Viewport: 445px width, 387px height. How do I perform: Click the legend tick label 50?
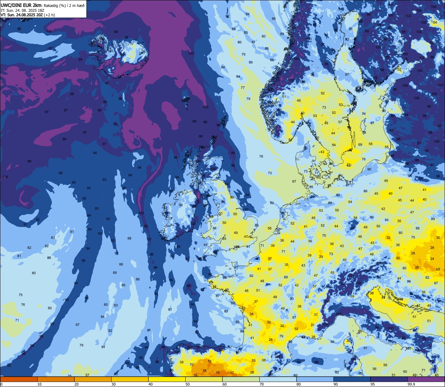click(187, 384)
